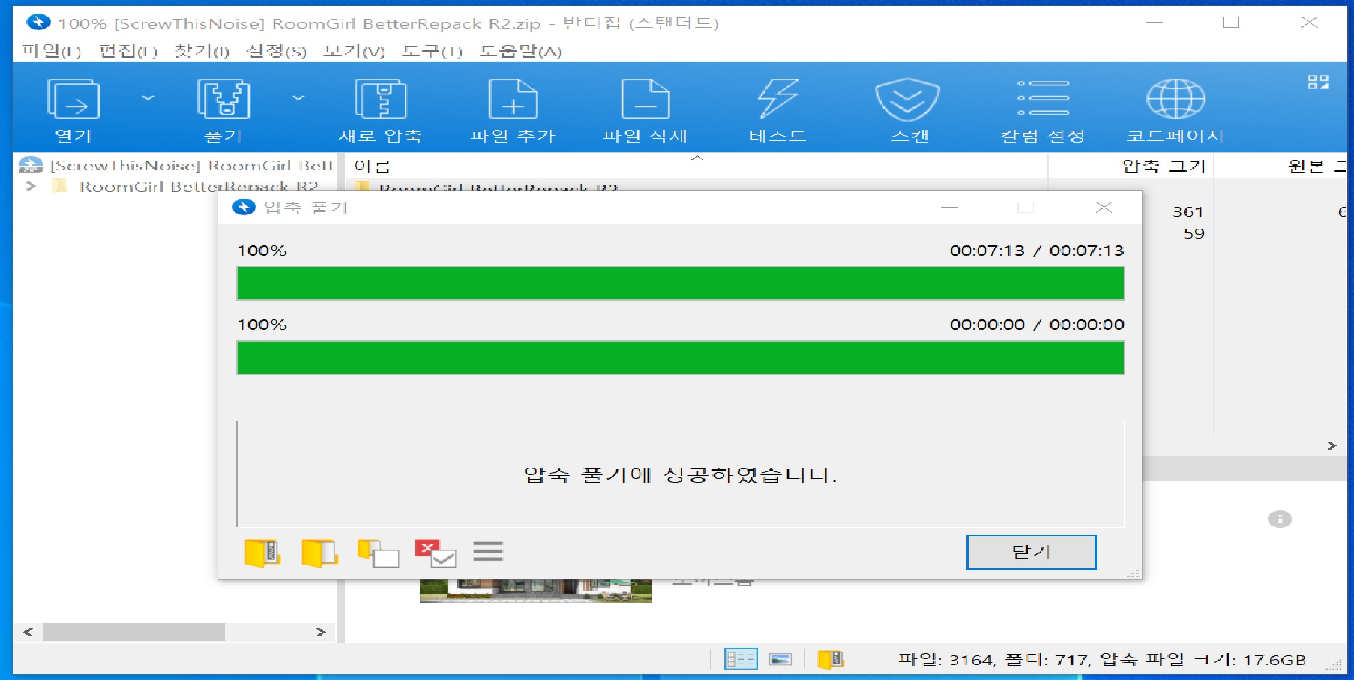Viewport: 1354px width, 680px height.
Task: Expand the RoomGirl BetterRepack R2 tree folder
Action: pyautogui.click(x=31, y=187)
